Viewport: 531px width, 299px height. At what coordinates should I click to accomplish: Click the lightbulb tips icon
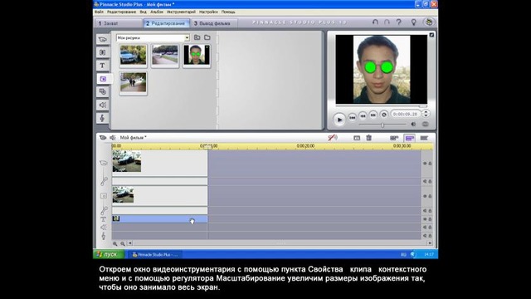tap(413, 22)
